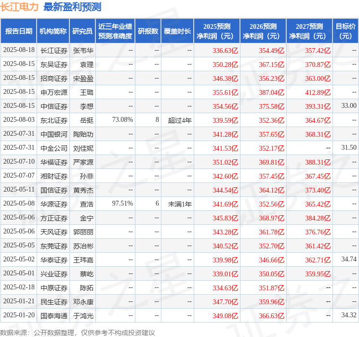The width and height of the screenshot is (359, 337).
Task: Select the 招商证券 institution cell
Action: click(x=54, y=78)
